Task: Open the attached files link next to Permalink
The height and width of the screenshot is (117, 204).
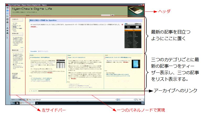Action: (x=43, y=51)
